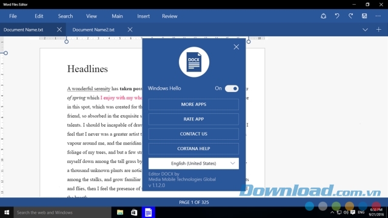Click the DOCX app logo
The width and height of the screenshot is (388, 218).
point(194,62)
